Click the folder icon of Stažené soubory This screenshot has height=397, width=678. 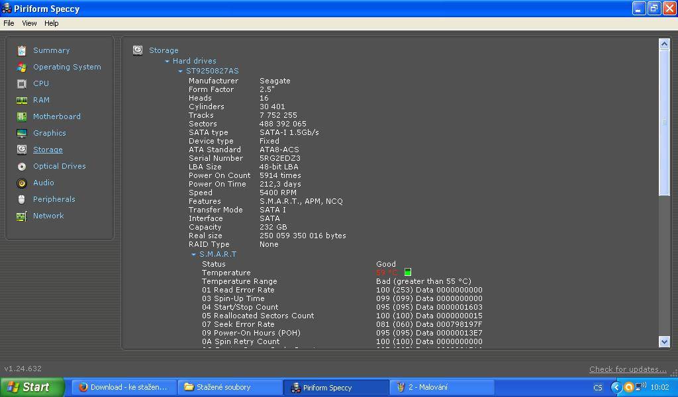tap(189, 387)
